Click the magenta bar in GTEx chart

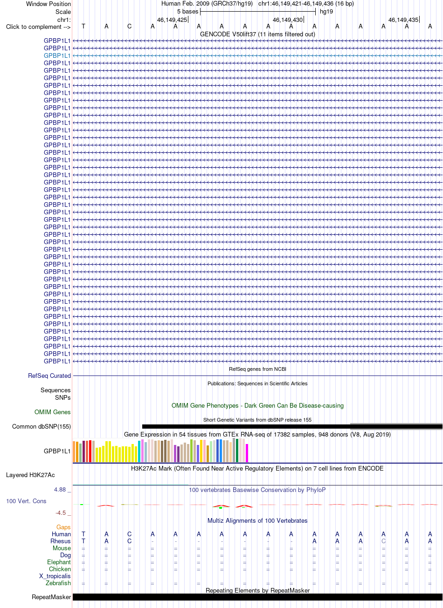247,453
